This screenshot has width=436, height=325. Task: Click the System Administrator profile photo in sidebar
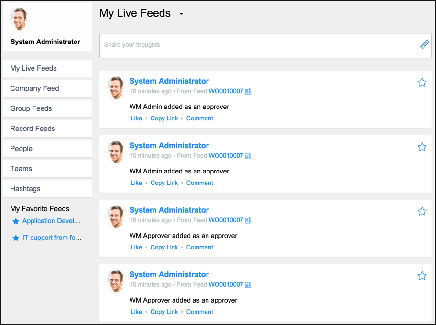(x=19, y=19)
